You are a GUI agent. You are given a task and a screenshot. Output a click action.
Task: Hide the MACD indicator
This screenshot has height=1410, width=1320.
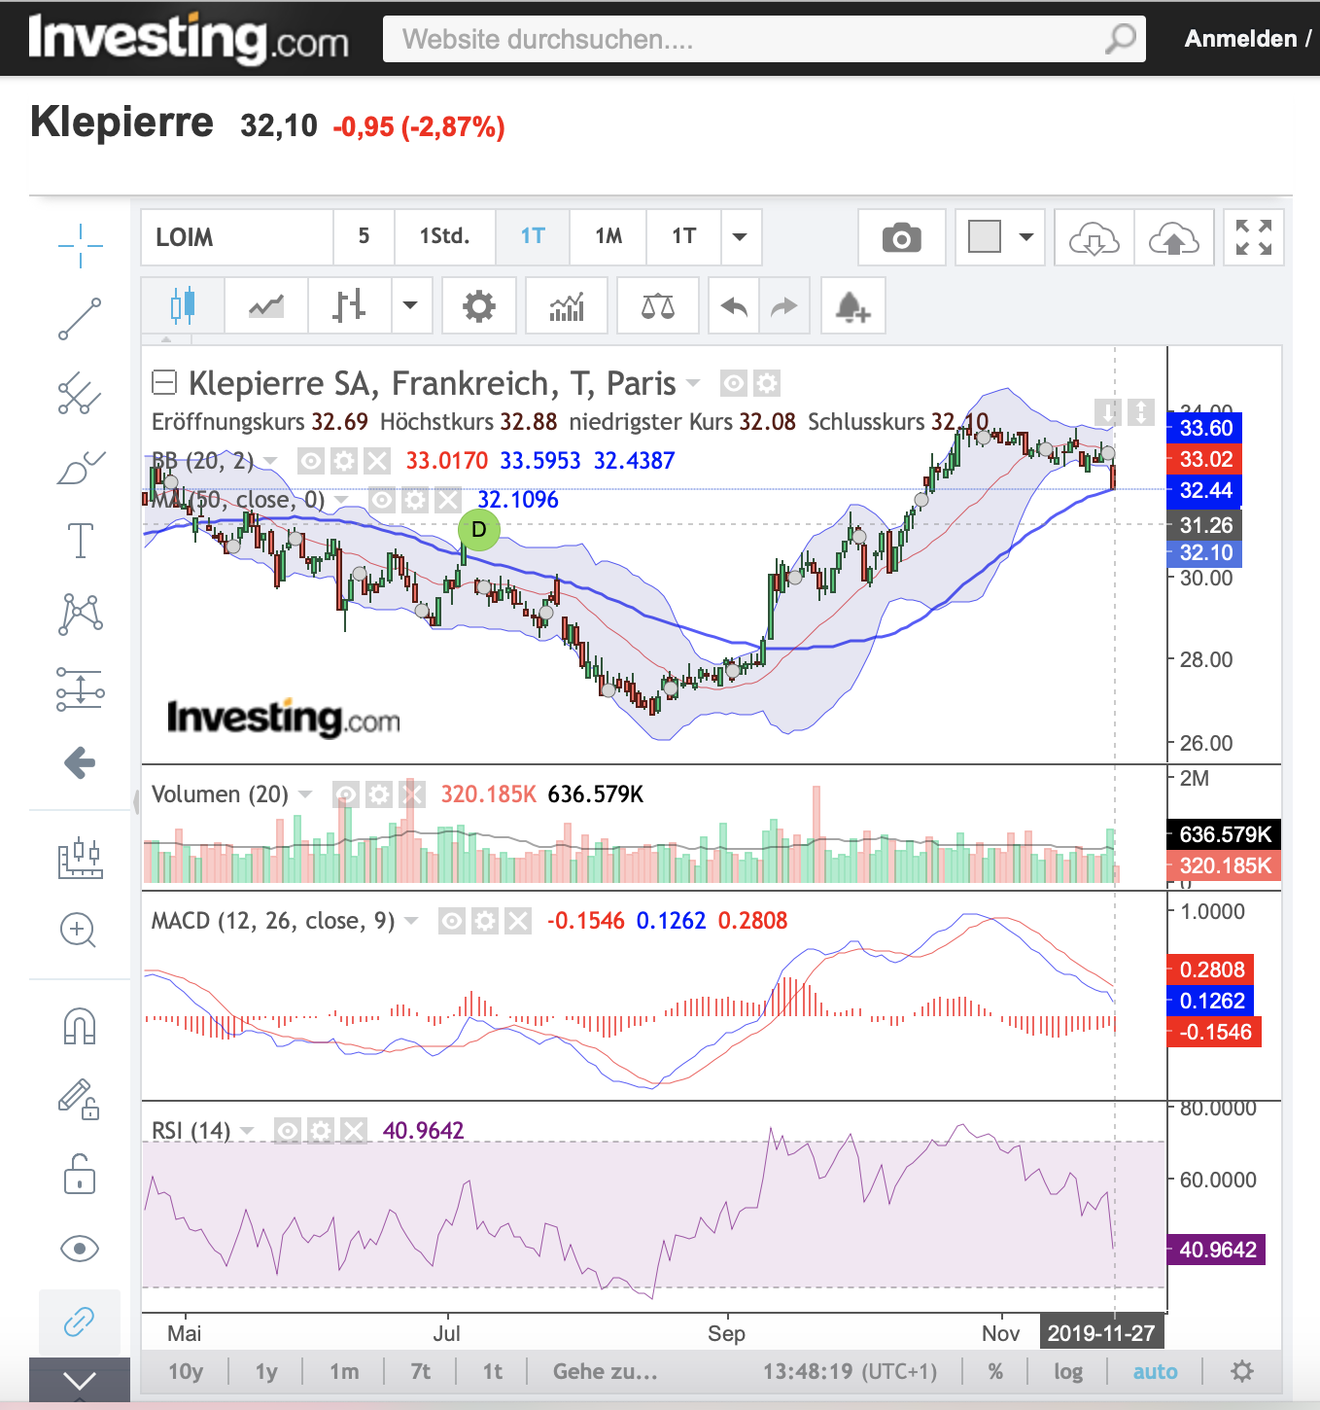(452, 921)
